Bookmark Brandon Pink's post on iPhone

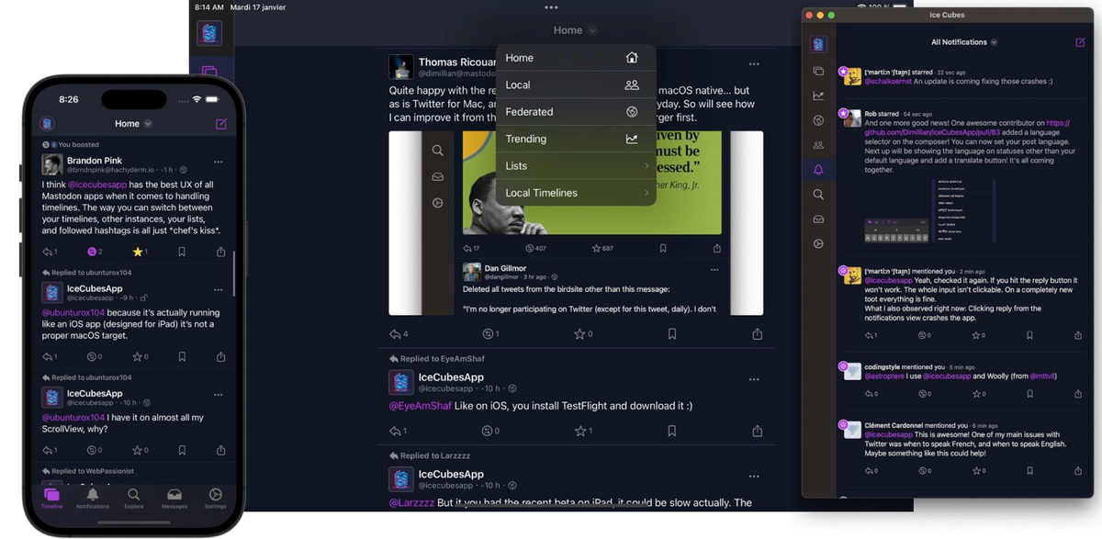182,252
